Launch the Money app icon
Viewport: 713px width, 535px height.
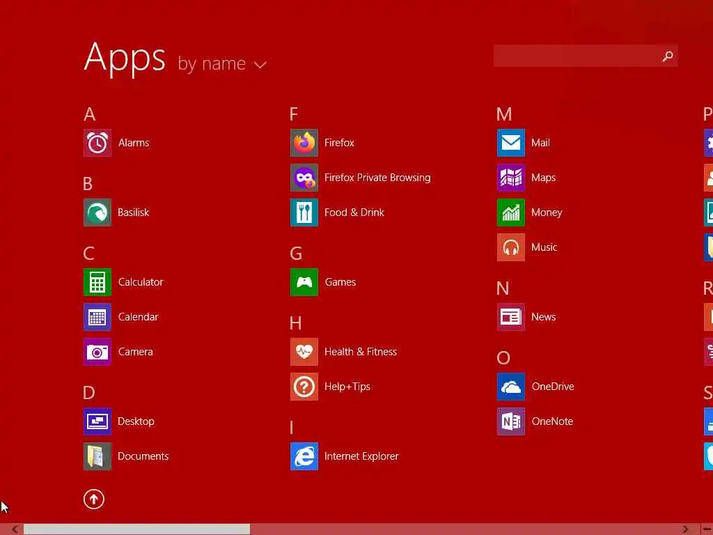coord(511,212)
